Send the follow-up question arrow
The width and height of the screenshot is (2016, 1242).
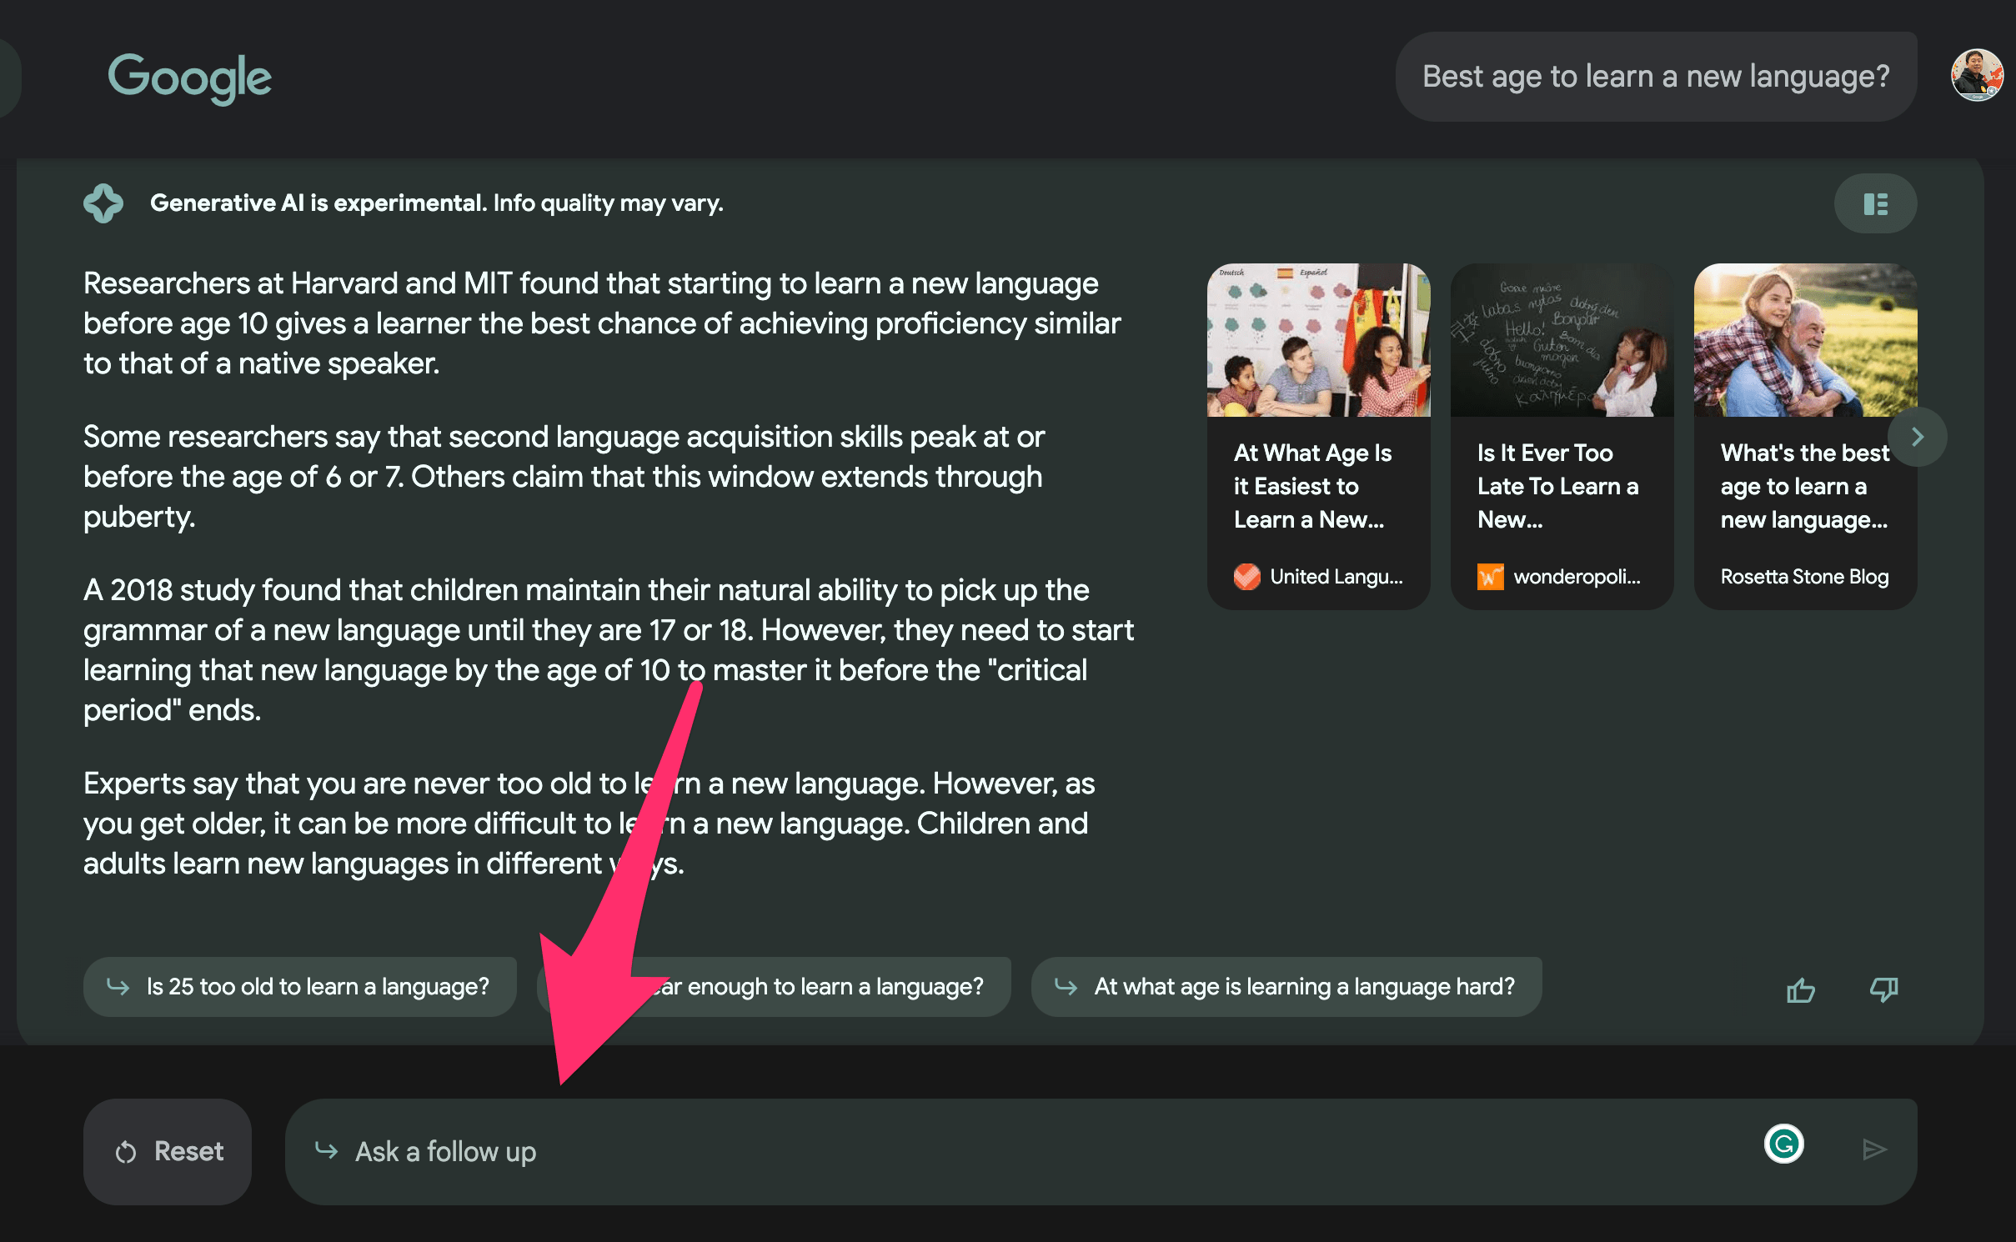pos(1874,1150)
